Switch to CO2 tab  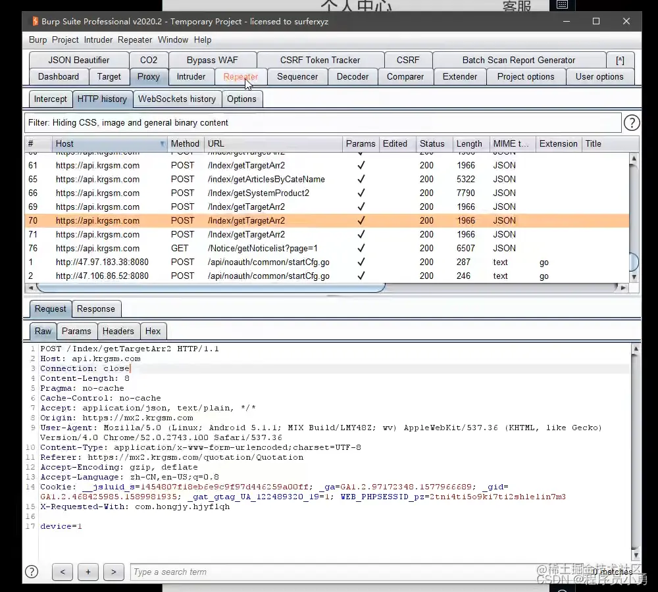click(x=149, y=60)
